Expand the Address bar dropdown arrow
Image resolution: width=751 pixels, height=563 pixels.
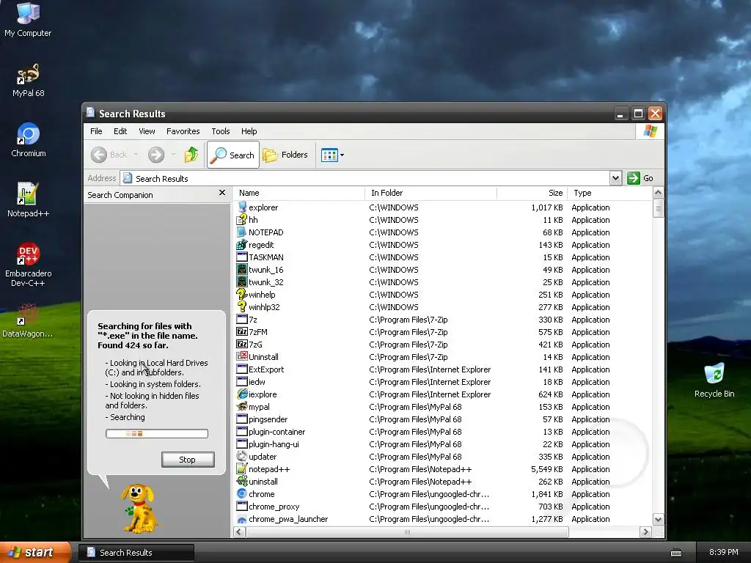(615, 178)
